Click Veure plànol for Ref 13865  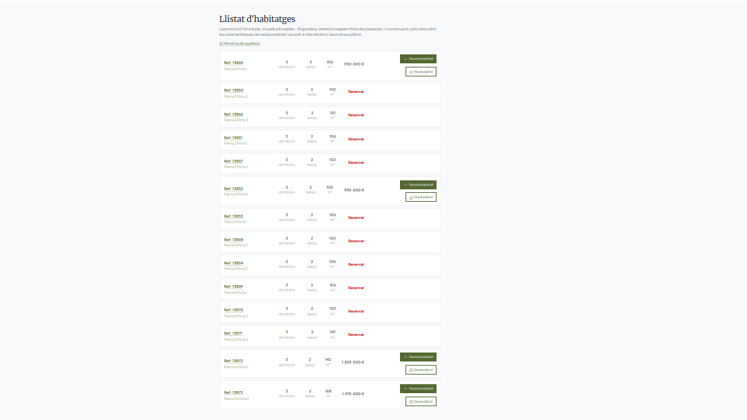pyautogui.click(x=421, y=72)
